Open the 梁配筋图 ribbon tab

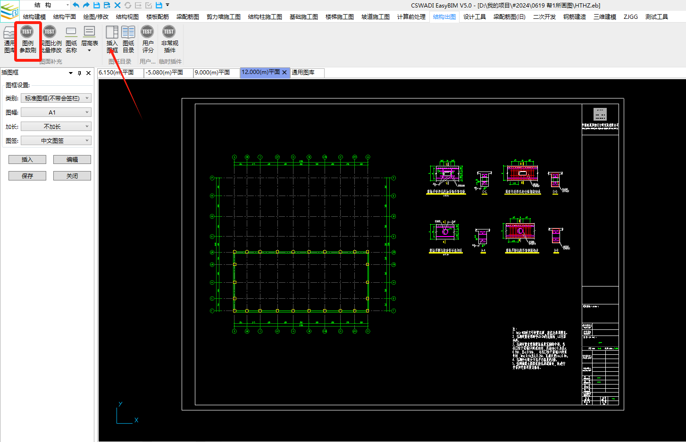[x=188, y=17]
